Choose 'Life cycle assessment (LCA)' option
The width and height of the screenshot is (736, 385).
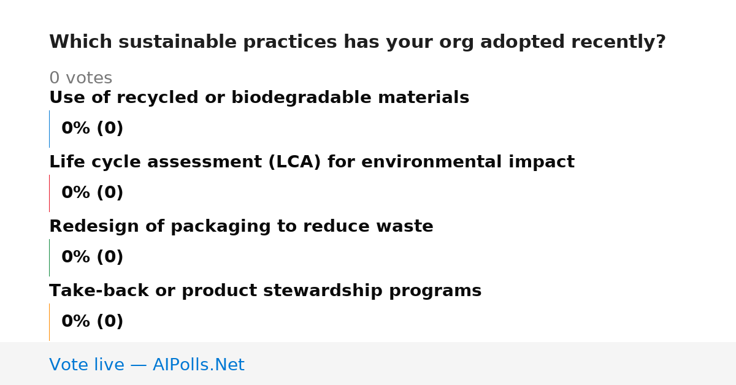(x=312, y=162)
